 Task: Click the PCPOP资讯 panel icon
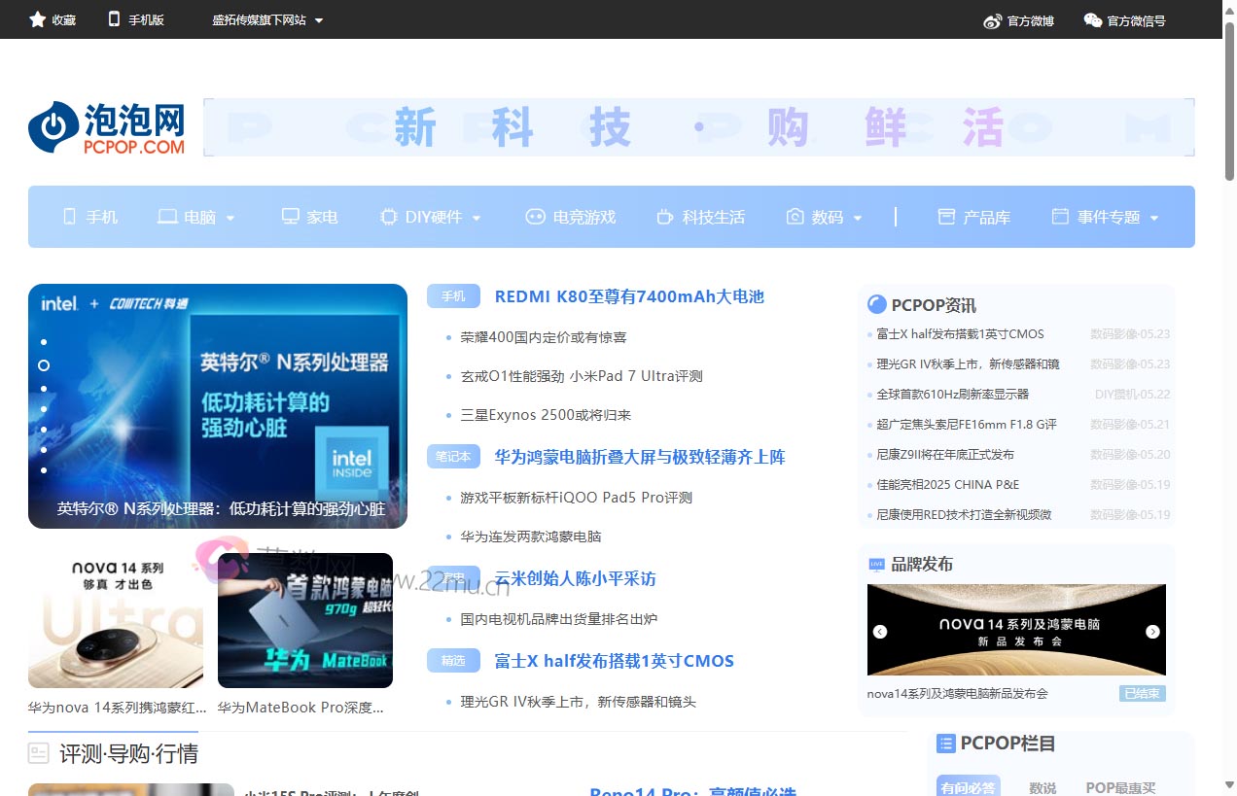(876, 304)
